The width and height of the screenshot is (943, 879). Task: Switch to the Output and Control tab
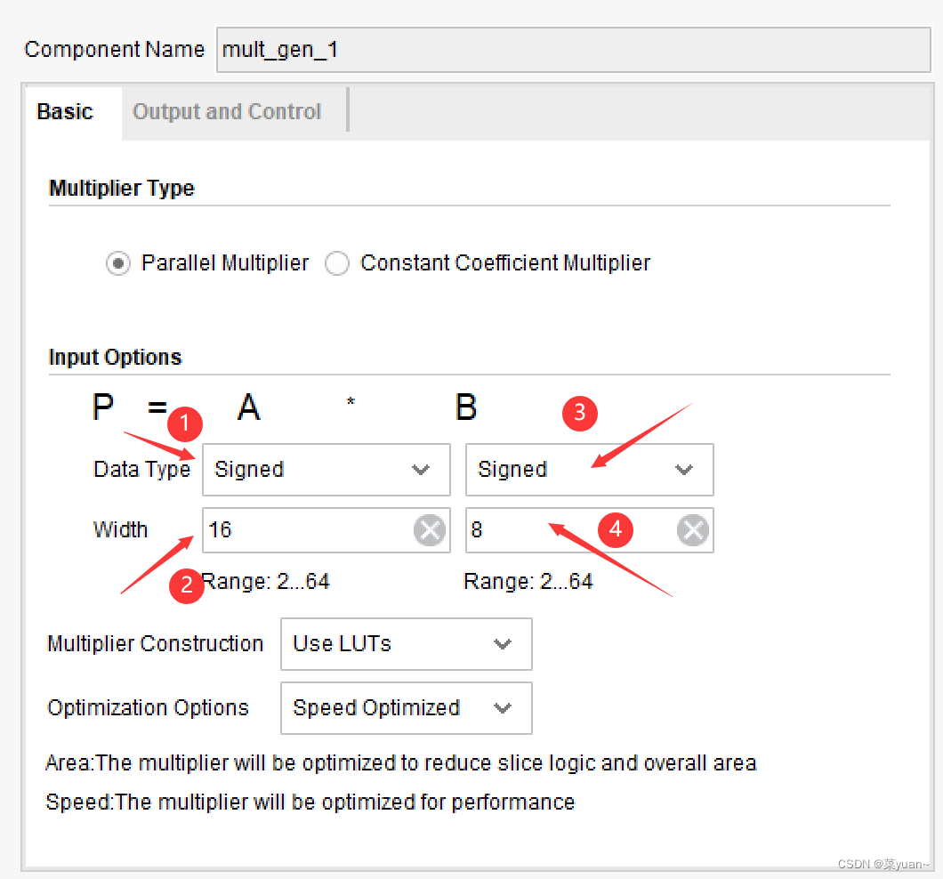(x=227, y=112)
